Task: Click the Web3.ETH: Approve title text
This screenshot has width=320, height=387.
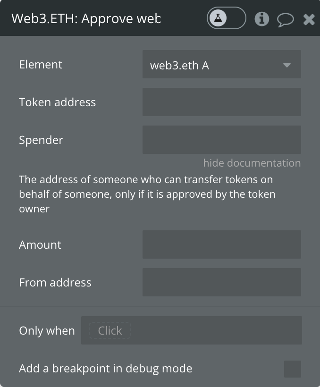Action: point(86,18)
